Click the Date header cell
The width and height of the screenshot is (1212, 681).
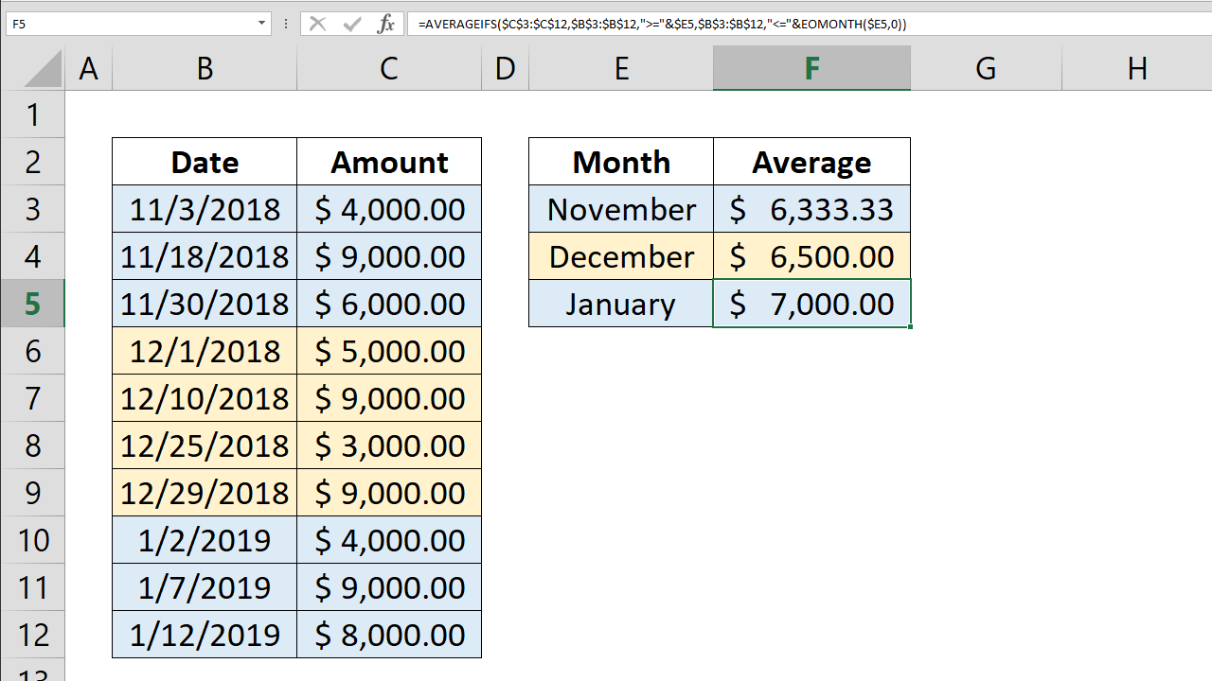205,162
